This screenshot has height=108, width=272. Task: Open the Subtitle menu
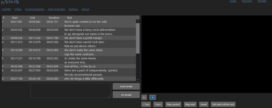6,9
